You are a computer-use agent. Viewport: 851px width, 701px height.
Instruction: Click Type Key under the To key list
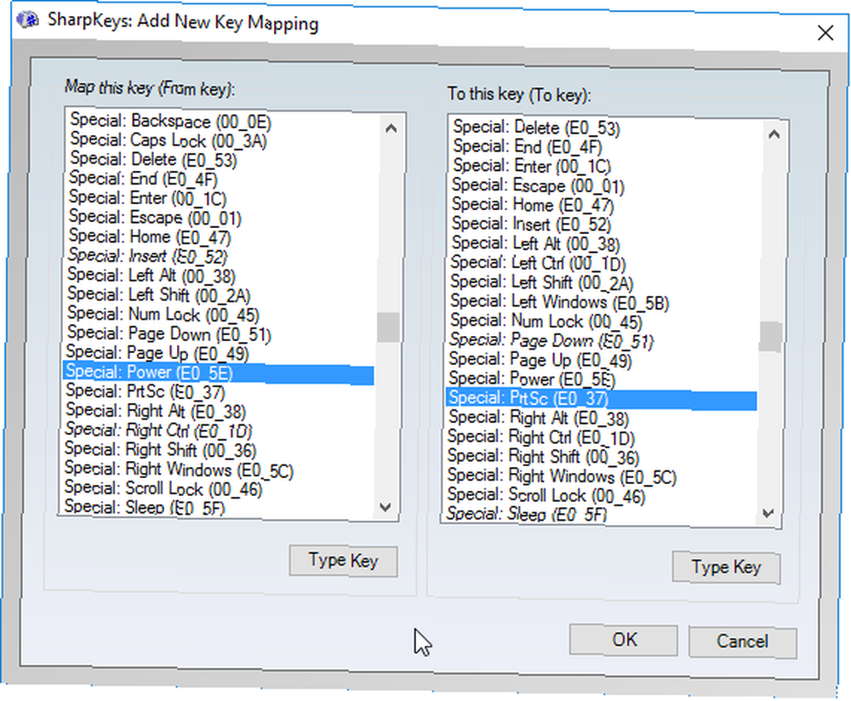point(726,567)
